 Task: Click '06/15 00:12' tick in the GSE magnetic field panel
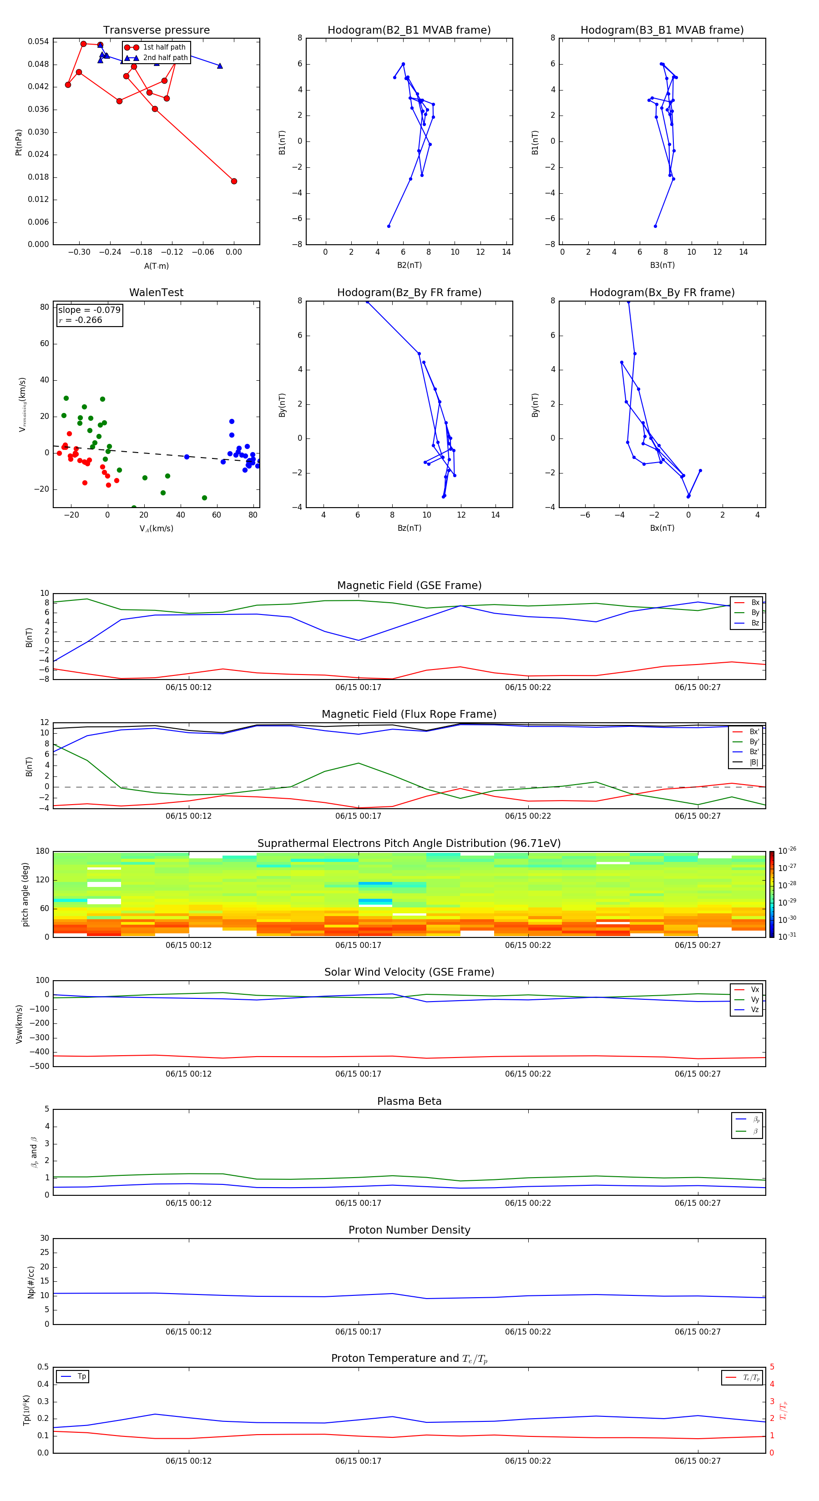click(188, 688)
